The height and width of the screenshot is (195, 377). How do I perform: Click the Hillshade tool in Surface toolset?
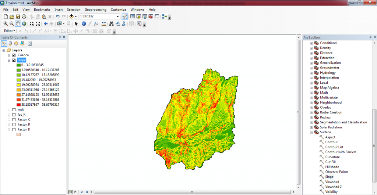[x=332, y=167]
